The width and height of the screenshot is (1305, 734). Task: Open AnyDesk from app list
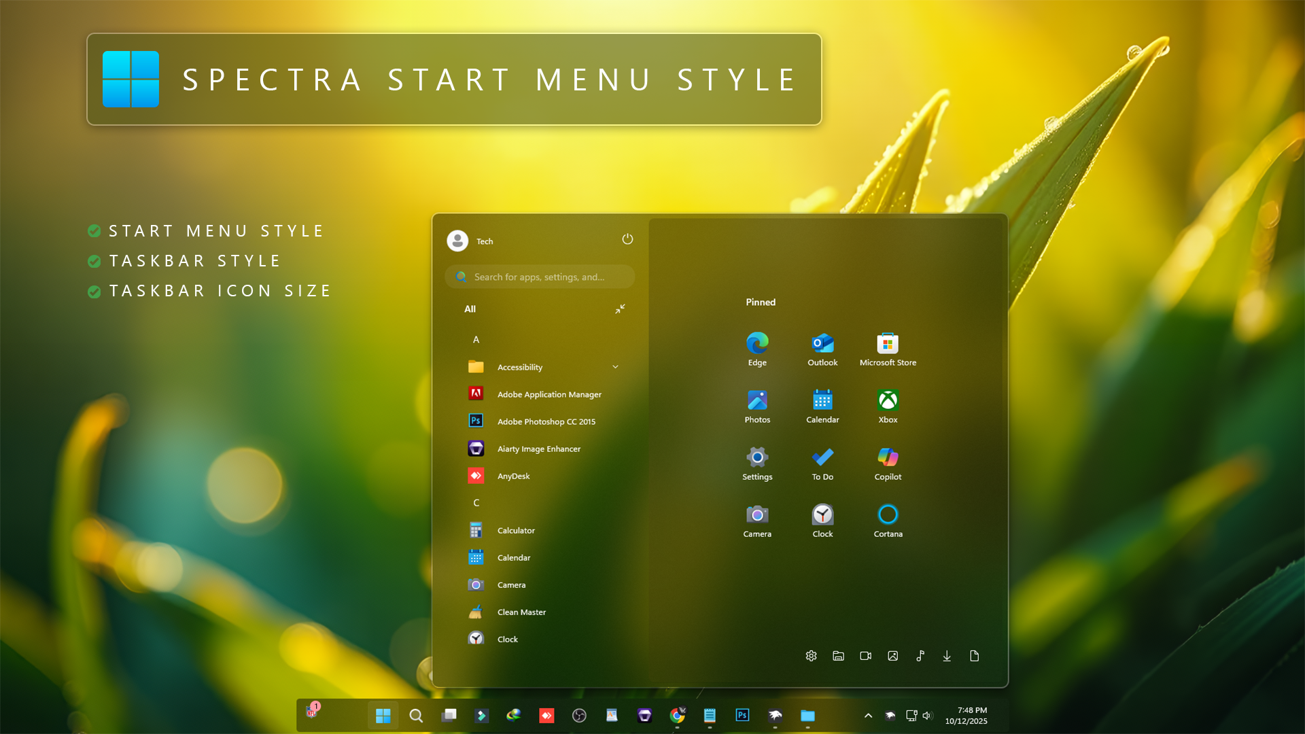click(x=513, y=476)
